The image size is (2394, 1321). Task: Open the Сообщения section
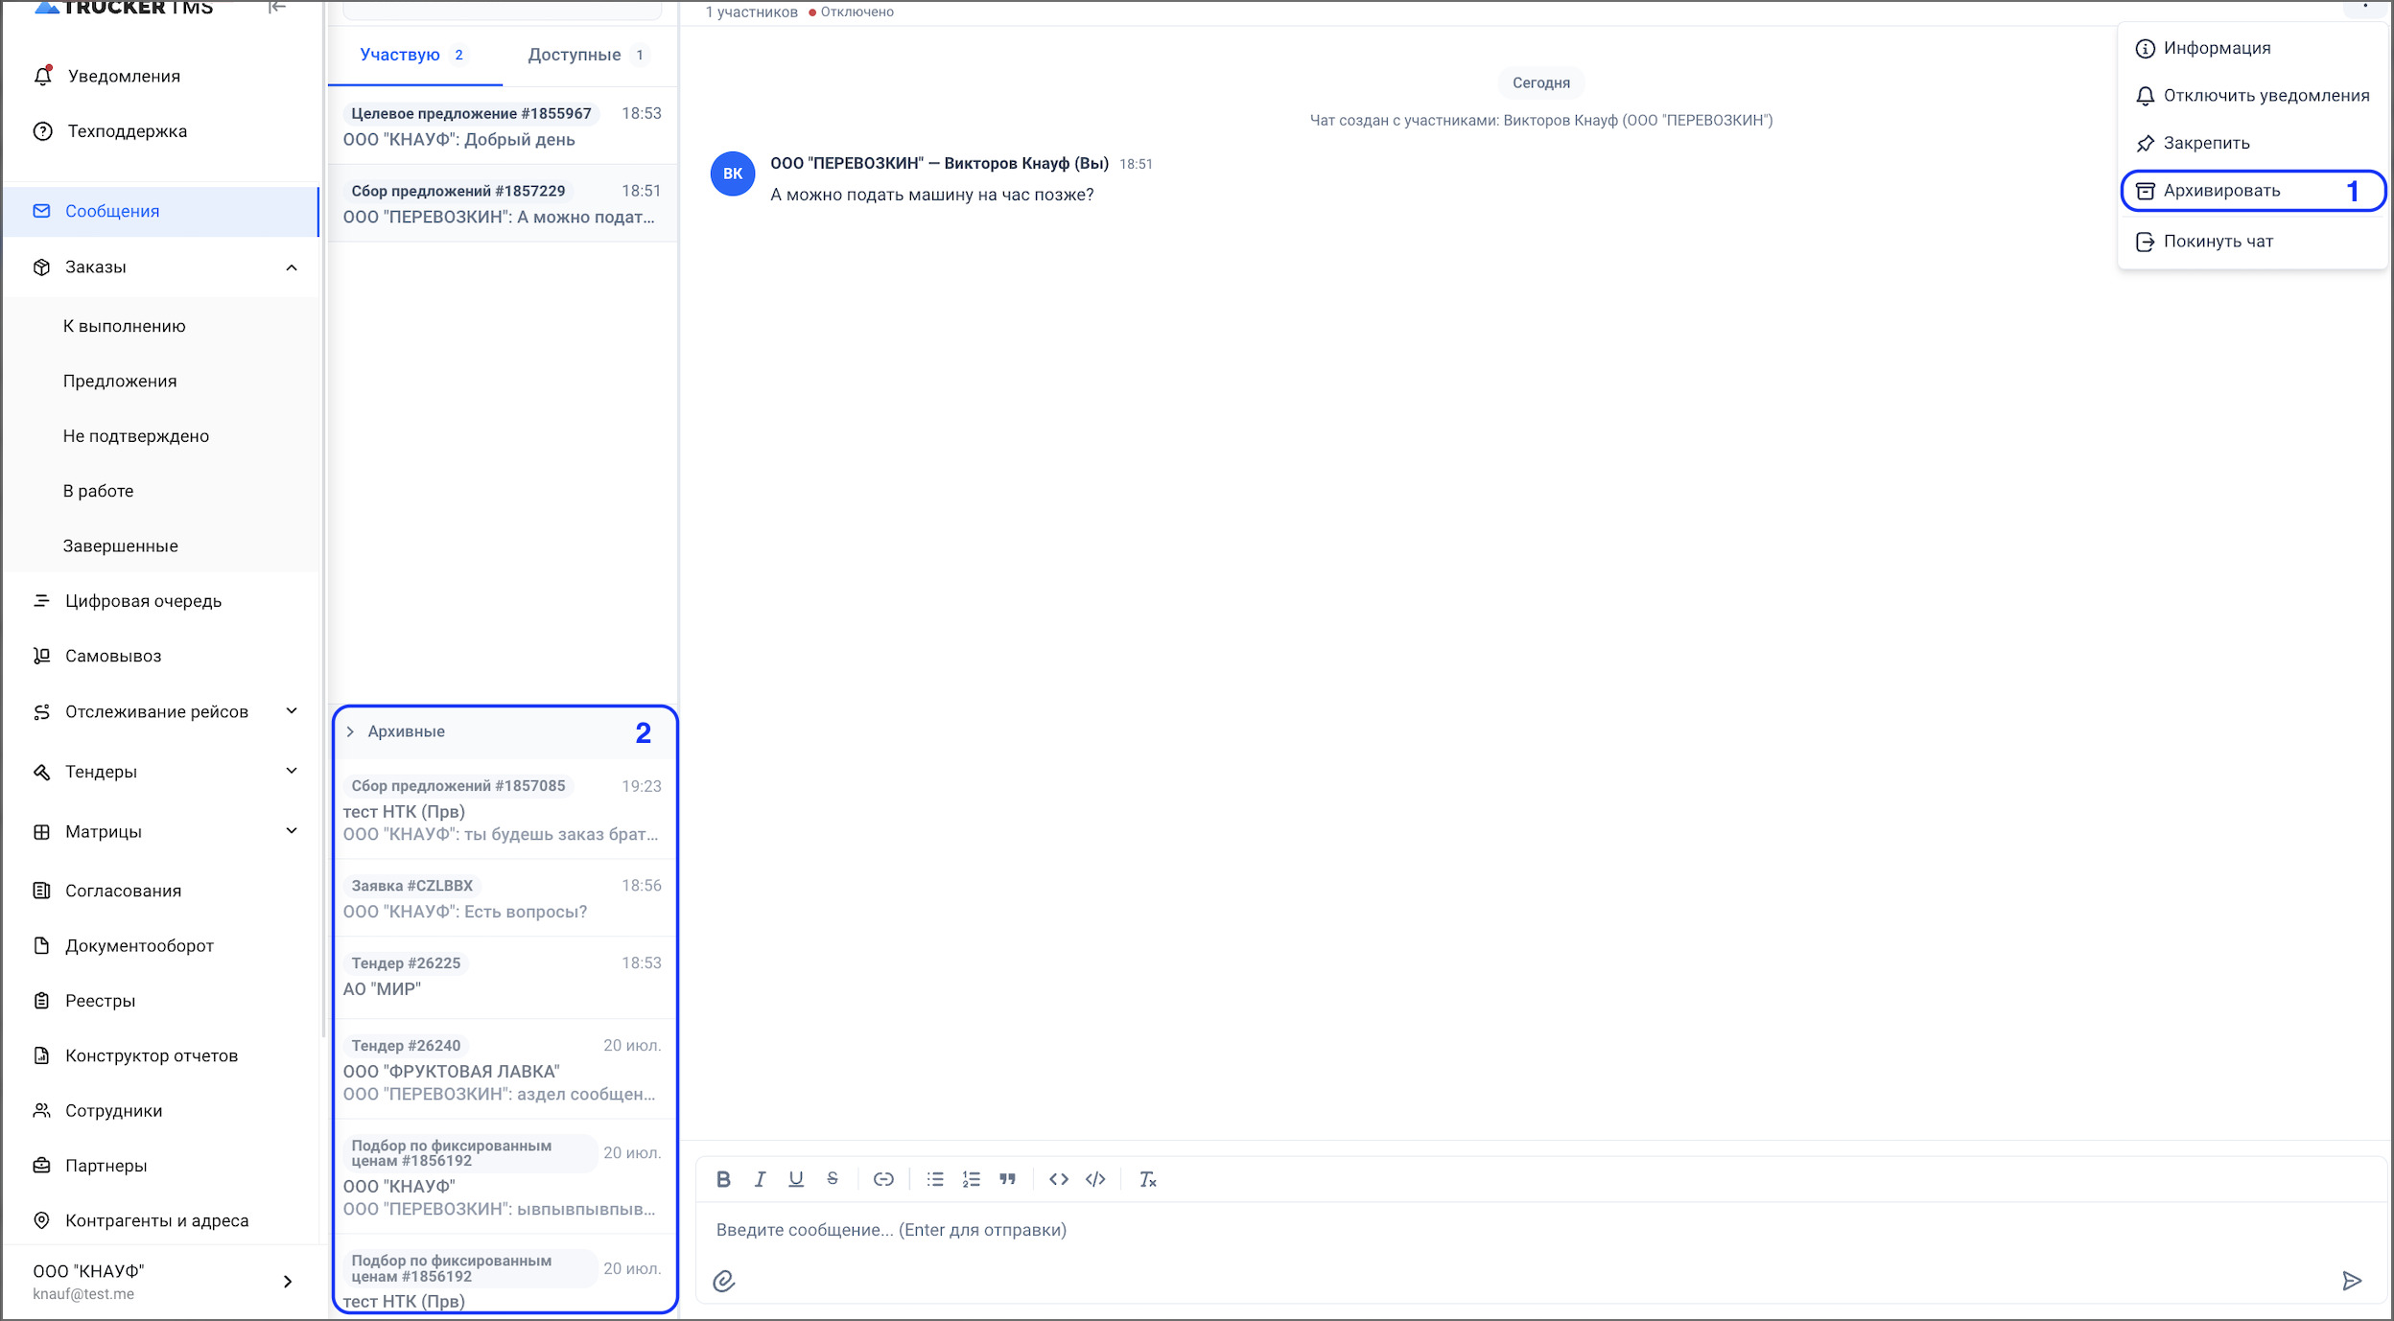coord(161,211)
